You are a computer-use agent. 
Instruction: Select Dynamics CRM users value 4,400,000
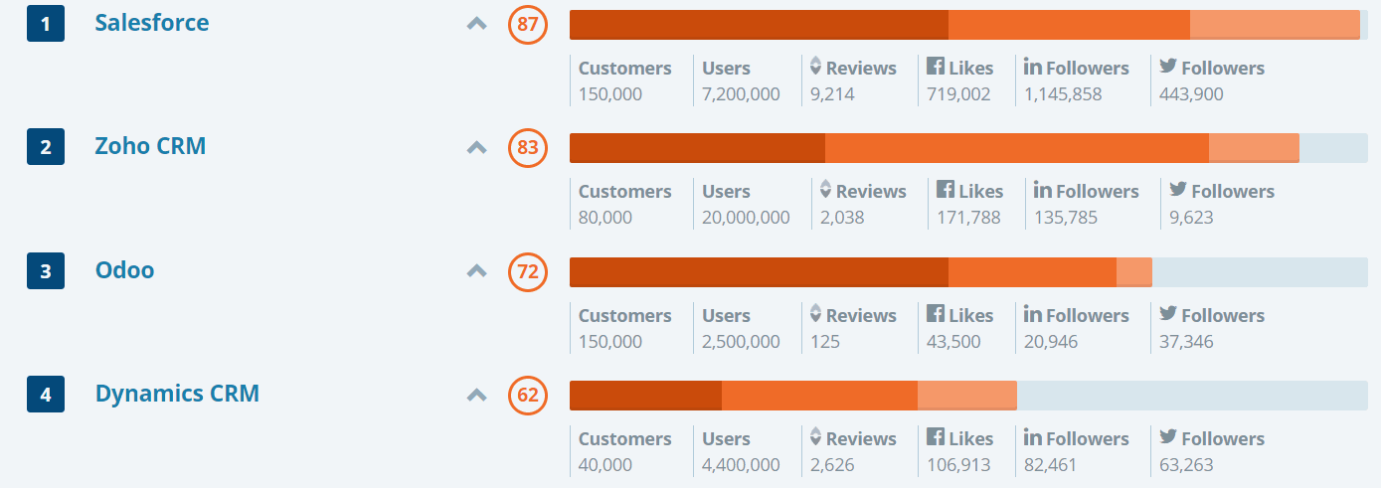tap(741, 465)
